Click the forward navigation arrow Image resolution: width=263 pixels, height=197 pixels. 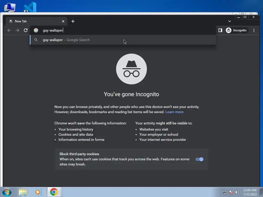(x=17, y=30)
